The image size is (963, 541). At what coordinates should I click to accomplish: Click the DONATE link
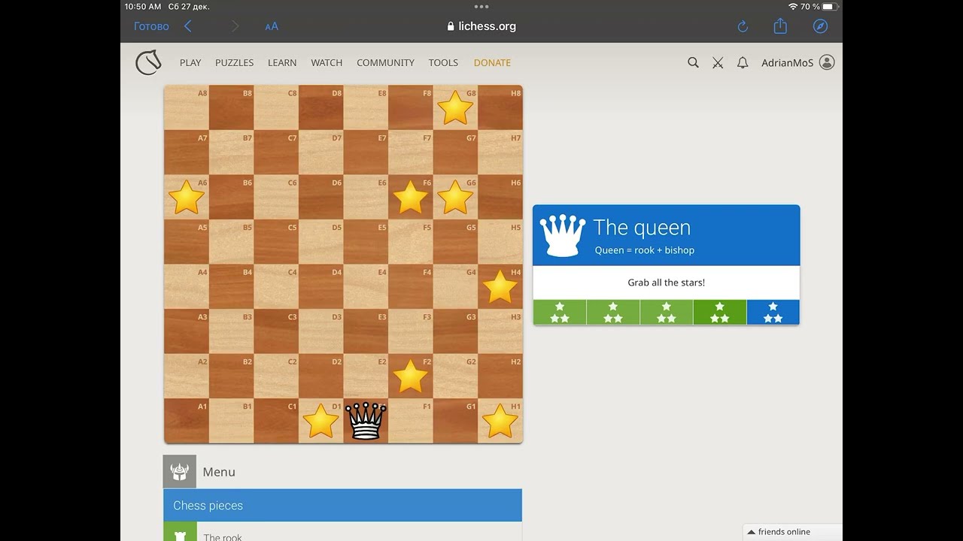coord(492,62)
